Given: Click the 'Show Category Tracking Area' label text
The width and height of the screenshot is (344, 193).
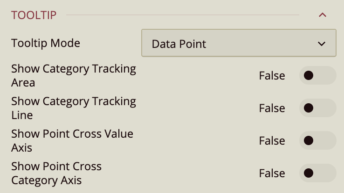Looking at the screenshot, I should pos(73,75).
